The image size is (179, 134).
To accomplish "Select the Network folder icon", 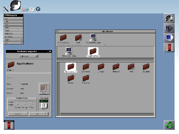I will point(116,67).
